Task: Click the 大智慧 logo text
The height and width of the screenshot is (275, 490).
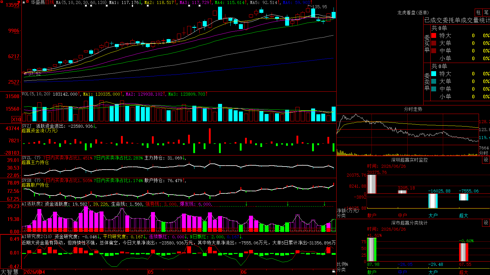Action: point(9,272)
